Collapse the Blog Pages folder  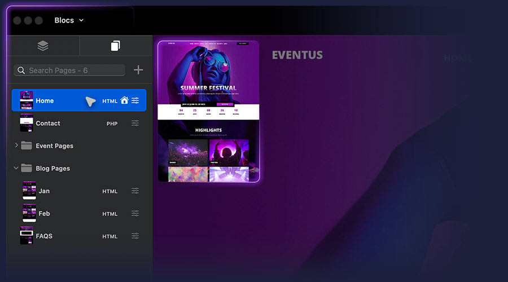(x=16, y=168)
